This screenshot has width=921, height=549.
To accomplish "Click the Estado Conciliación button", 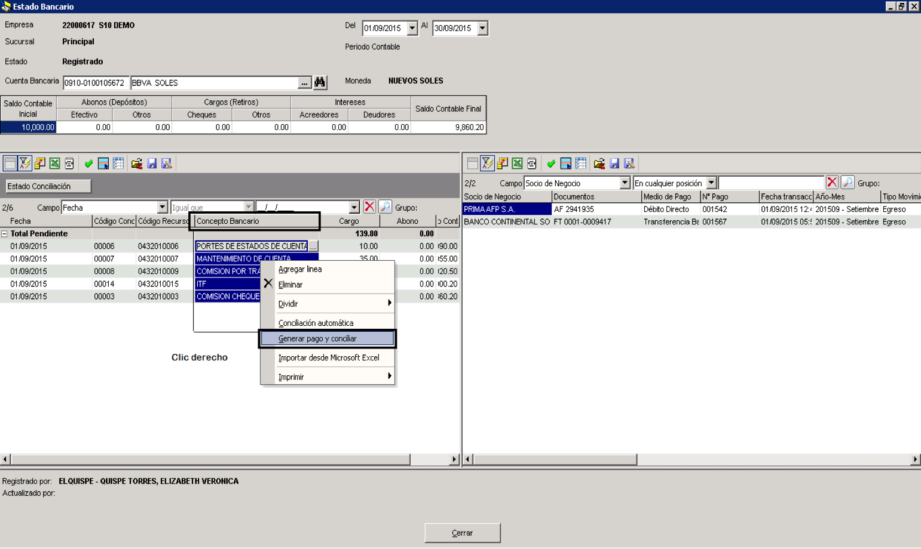I will click(48, 186).
